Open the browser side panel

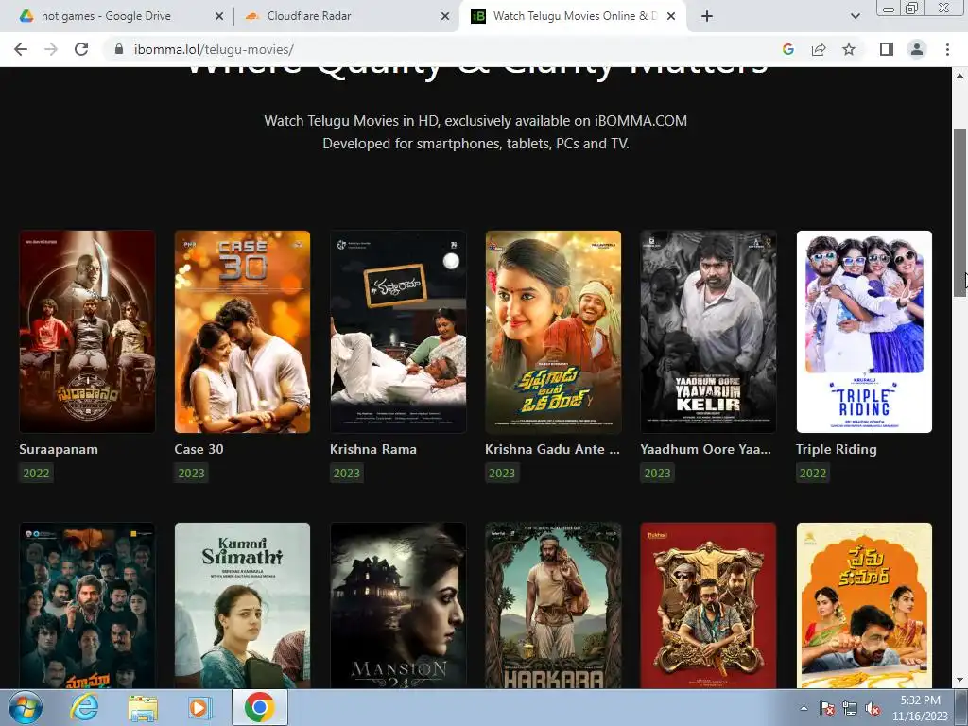point(887,49)
